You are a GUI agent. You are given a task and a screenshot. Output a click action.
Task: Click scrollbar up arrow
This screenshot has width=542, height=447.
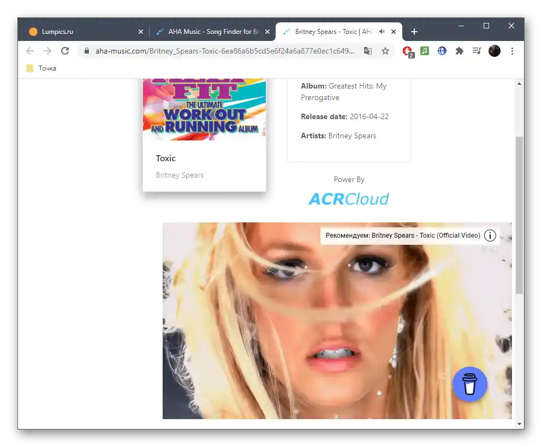click(x=519, y=84)
